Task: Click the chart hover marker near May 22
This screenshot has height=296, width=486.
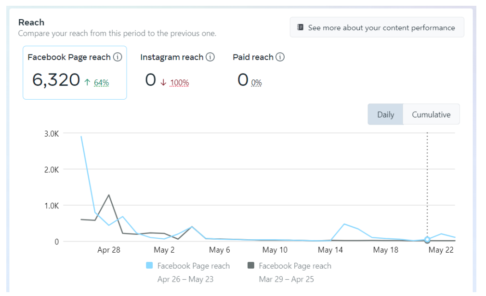Action: coord(427,240)
